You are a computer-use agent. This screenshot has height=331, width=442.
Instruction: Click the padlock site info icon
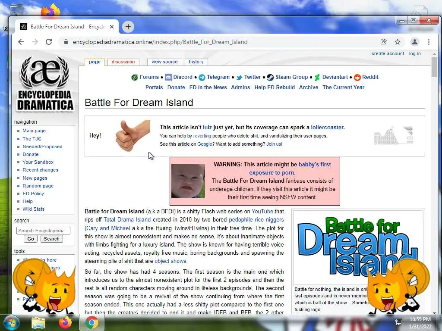[66, 42]
